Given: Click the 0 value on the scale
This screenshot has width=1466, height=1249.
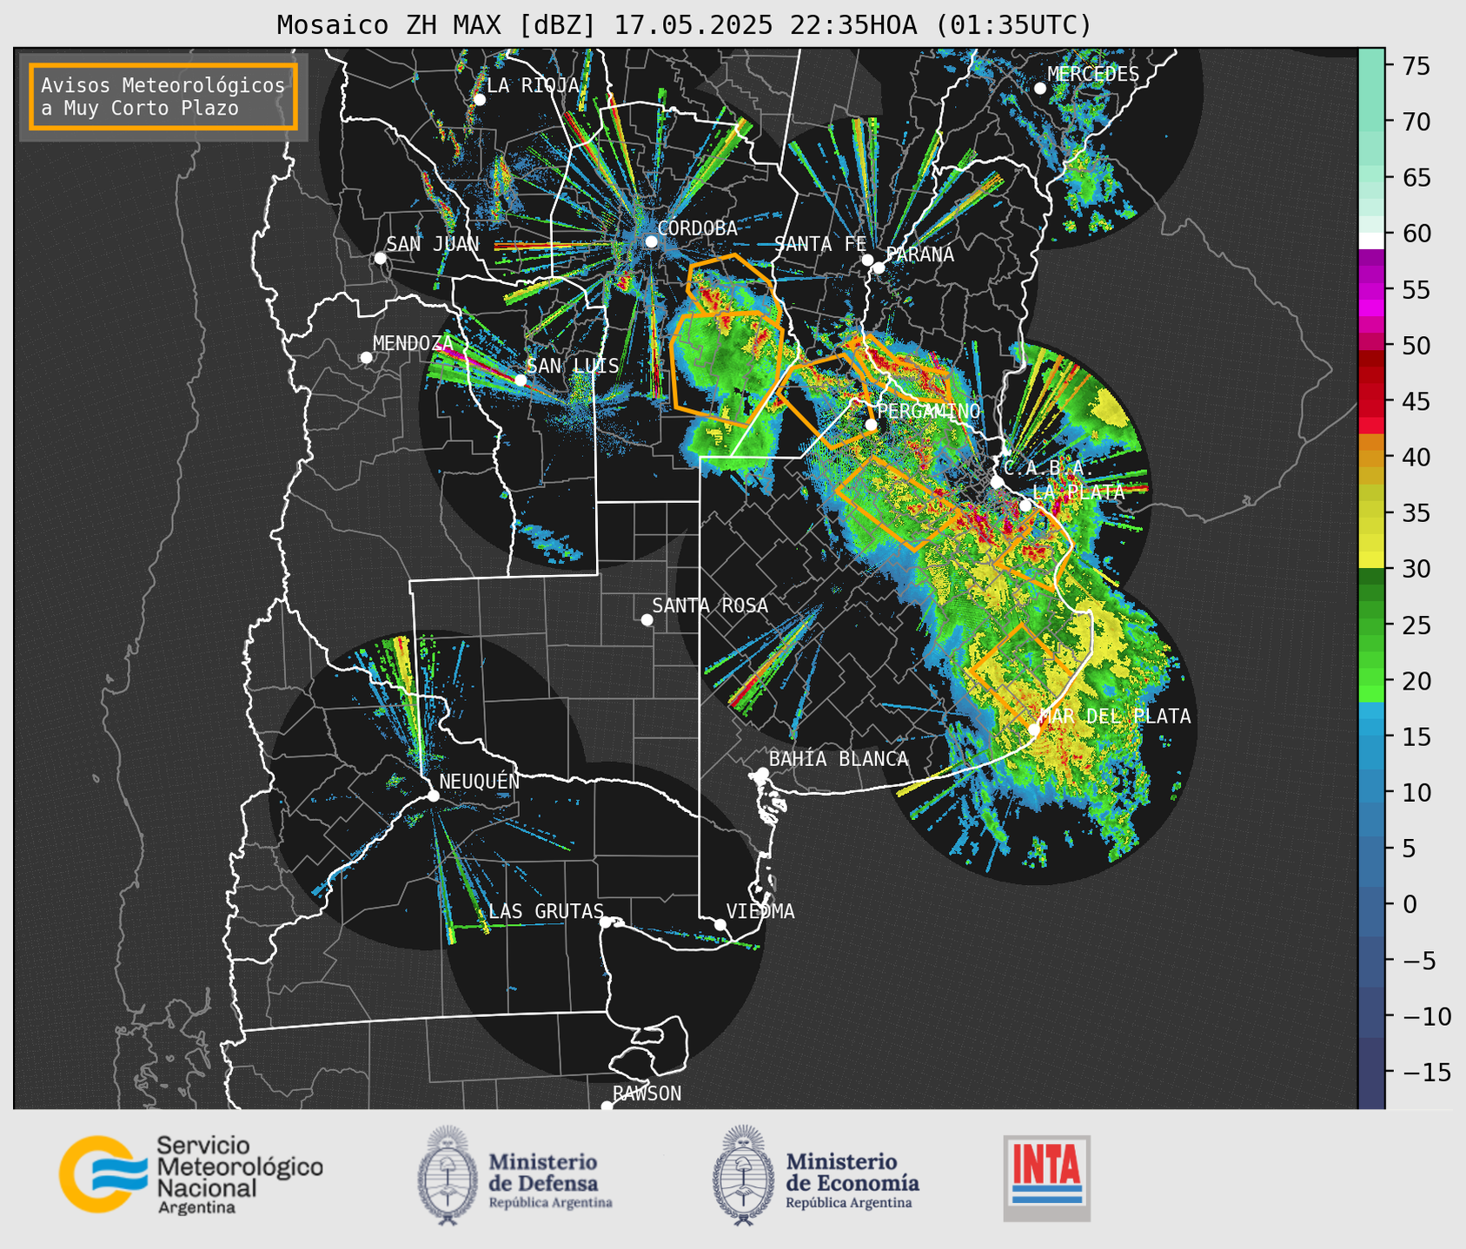Looking at the screenshot, I should pyautogui.click(x=1409, y=904).
